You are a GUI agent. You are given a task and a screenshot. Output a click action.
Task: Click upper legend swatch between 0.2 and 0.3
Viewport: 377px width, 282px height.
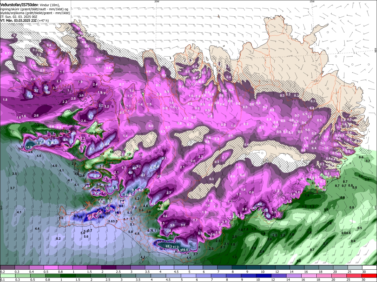pyautogui.click(x=7, y=268)
